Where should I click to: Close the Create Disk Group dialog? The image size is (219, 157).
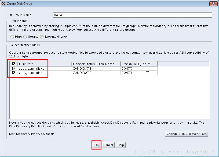tap(213, 3)
